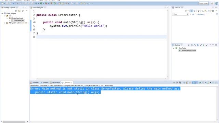
Task: Open the Package Explorer view menu
Action: coord(27,11)
